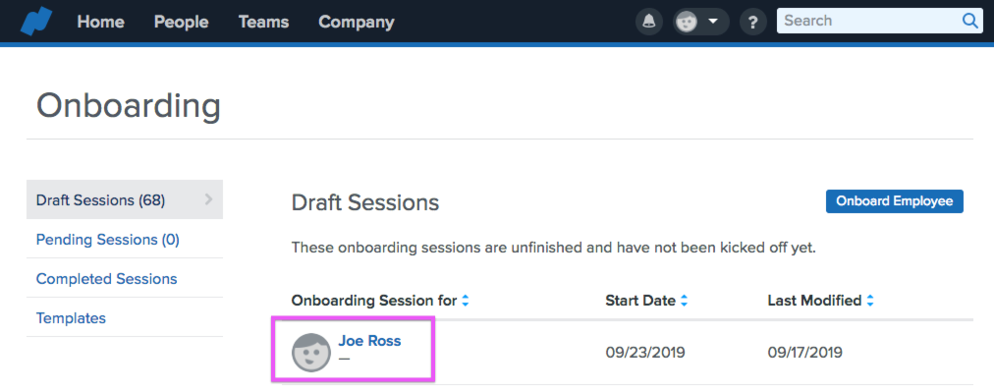Go to Home in the navigation bar
This screenshot has height=392, width=994.
point(100,23)
